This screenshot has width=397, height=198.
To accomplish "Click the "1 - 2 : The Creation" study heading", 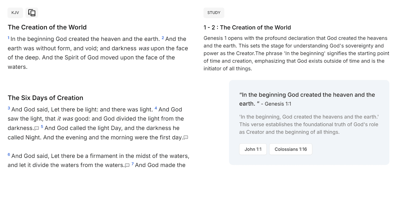I will click(x=247, y=27).
